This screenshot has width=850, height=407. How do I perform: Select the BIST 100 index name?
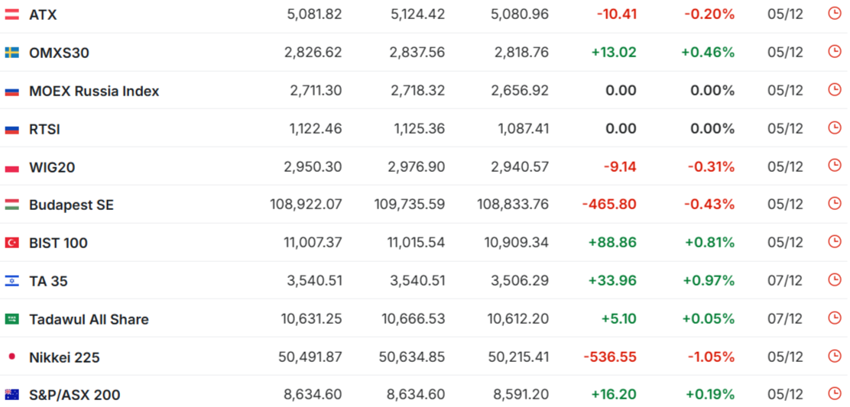[58, 243]
